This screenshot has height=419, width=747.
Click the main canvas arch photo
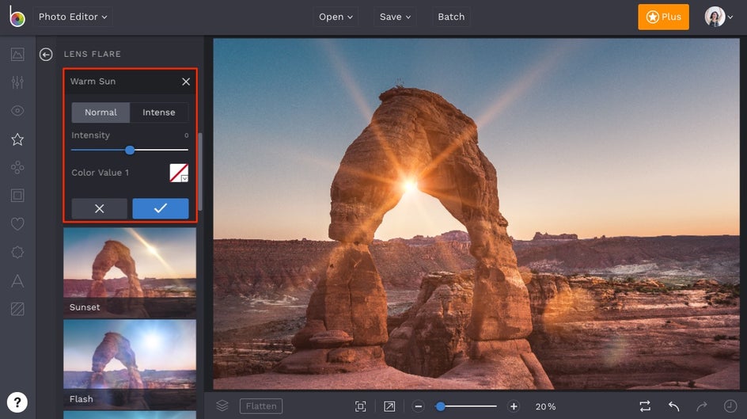(476, 214)
